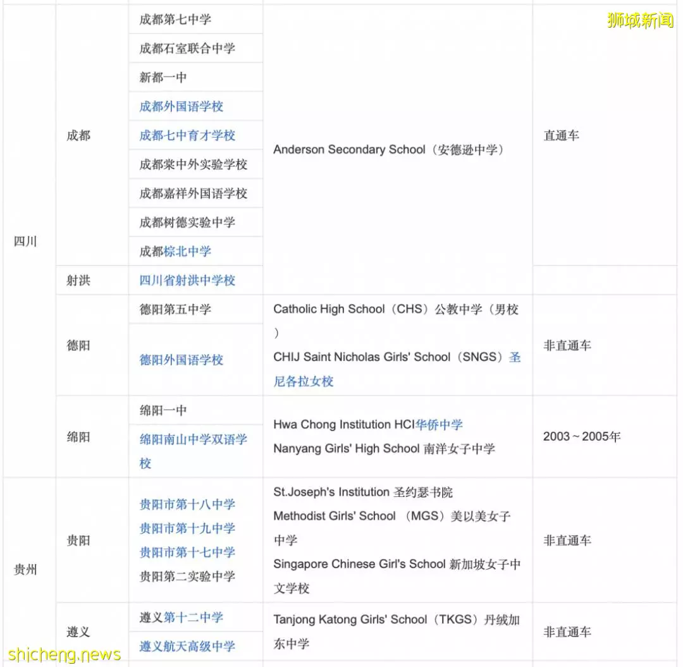Open the 华侨中学 link

pos(439,424)
